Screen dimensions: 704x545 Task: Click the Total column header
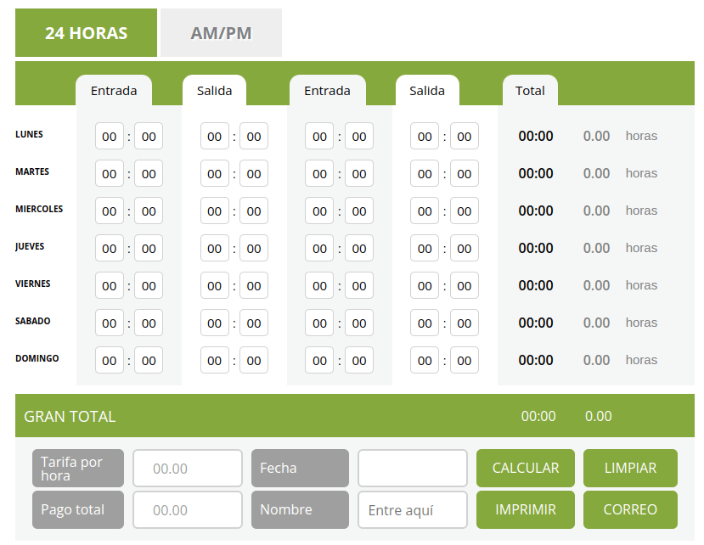[x=530, y=90]
